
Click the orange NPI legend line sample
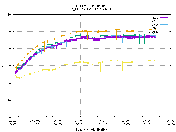(164, 28)
